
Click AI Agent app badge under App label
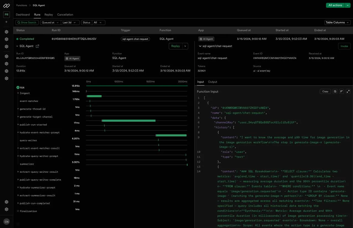pyautogui.click(x=72, y=58)
